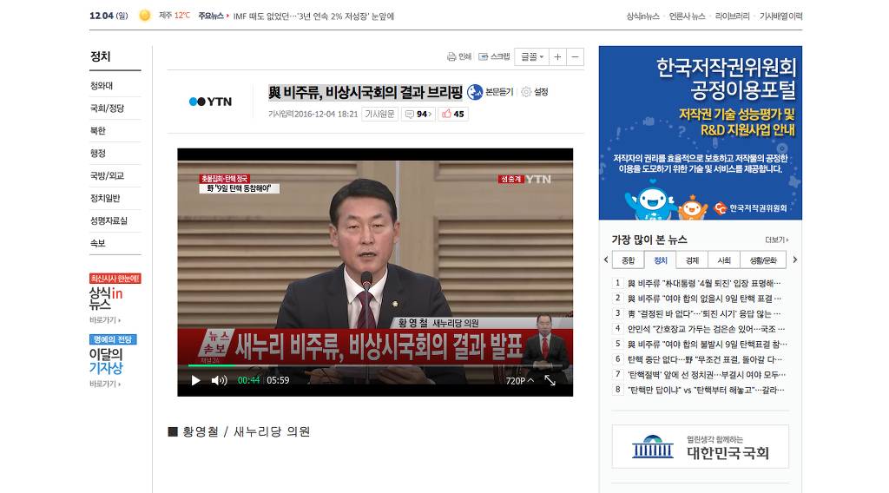Open the 기사원문 original article link
Screen dimensions: 889x493
(x=380, y=114)
